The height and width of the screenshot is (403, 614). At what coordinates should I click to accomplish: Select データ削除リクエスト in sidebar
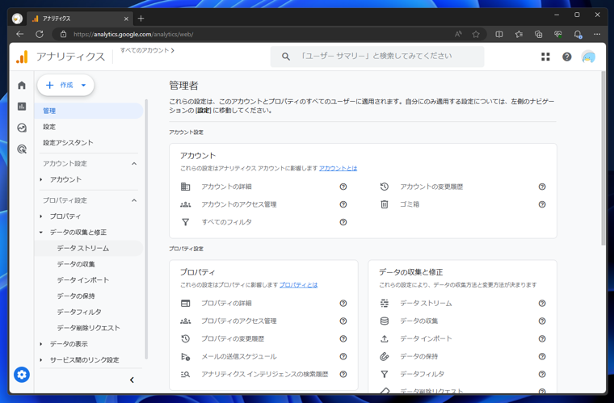tap(89, 328)
